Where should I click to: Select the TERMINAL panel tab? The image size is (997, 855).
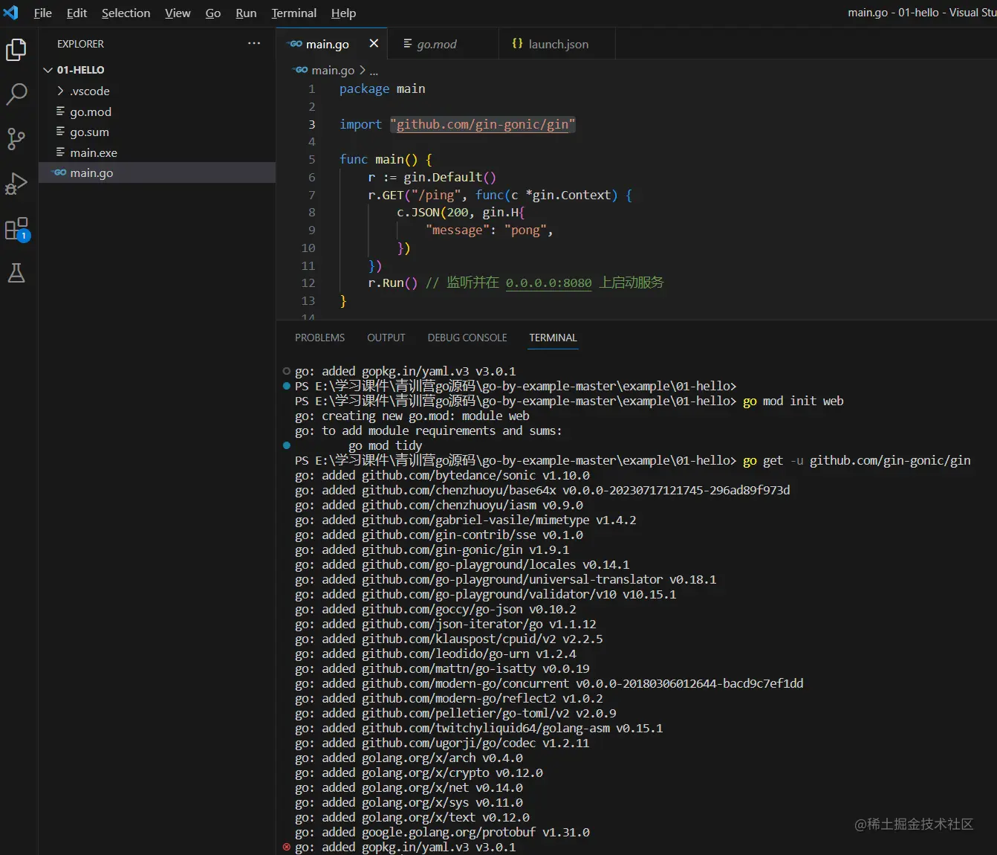553,338
